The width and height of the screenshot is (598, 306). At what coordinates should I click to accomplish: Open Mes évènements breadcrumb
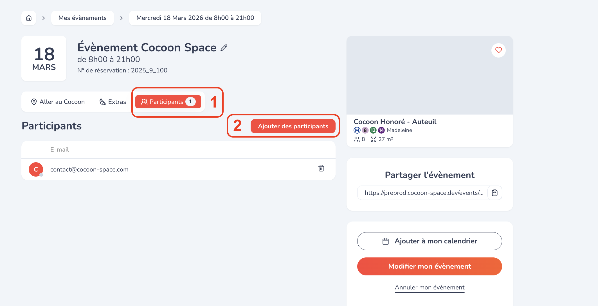coord(82,18)
